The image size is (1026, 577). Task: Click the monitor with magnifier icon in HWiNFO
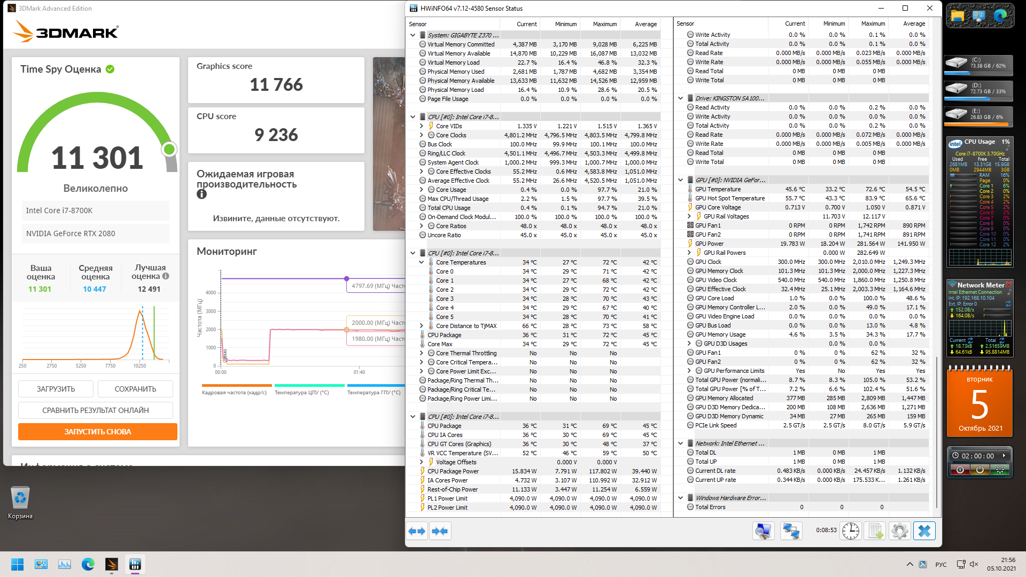(763, 531)
